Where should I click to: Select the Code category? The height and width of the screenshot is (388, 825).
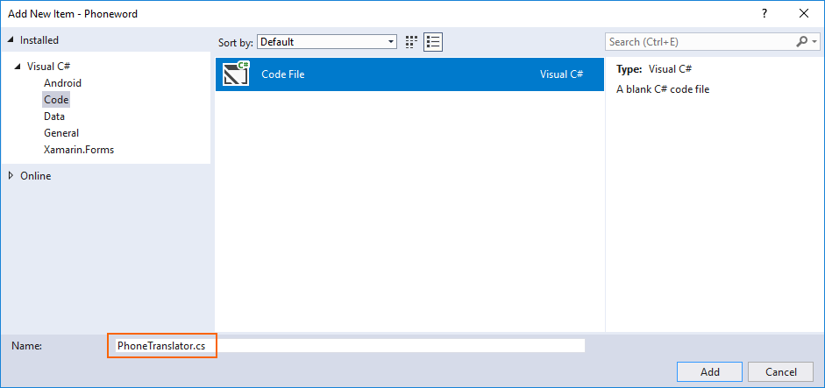[56, 99]
